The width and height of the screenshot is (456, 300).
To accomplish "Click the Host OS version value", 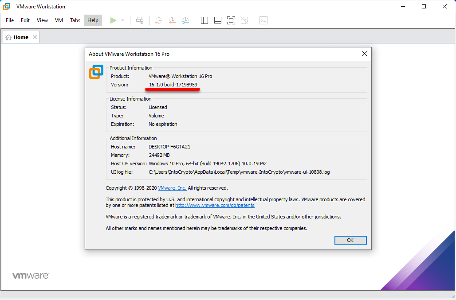I will click(208, 164).
